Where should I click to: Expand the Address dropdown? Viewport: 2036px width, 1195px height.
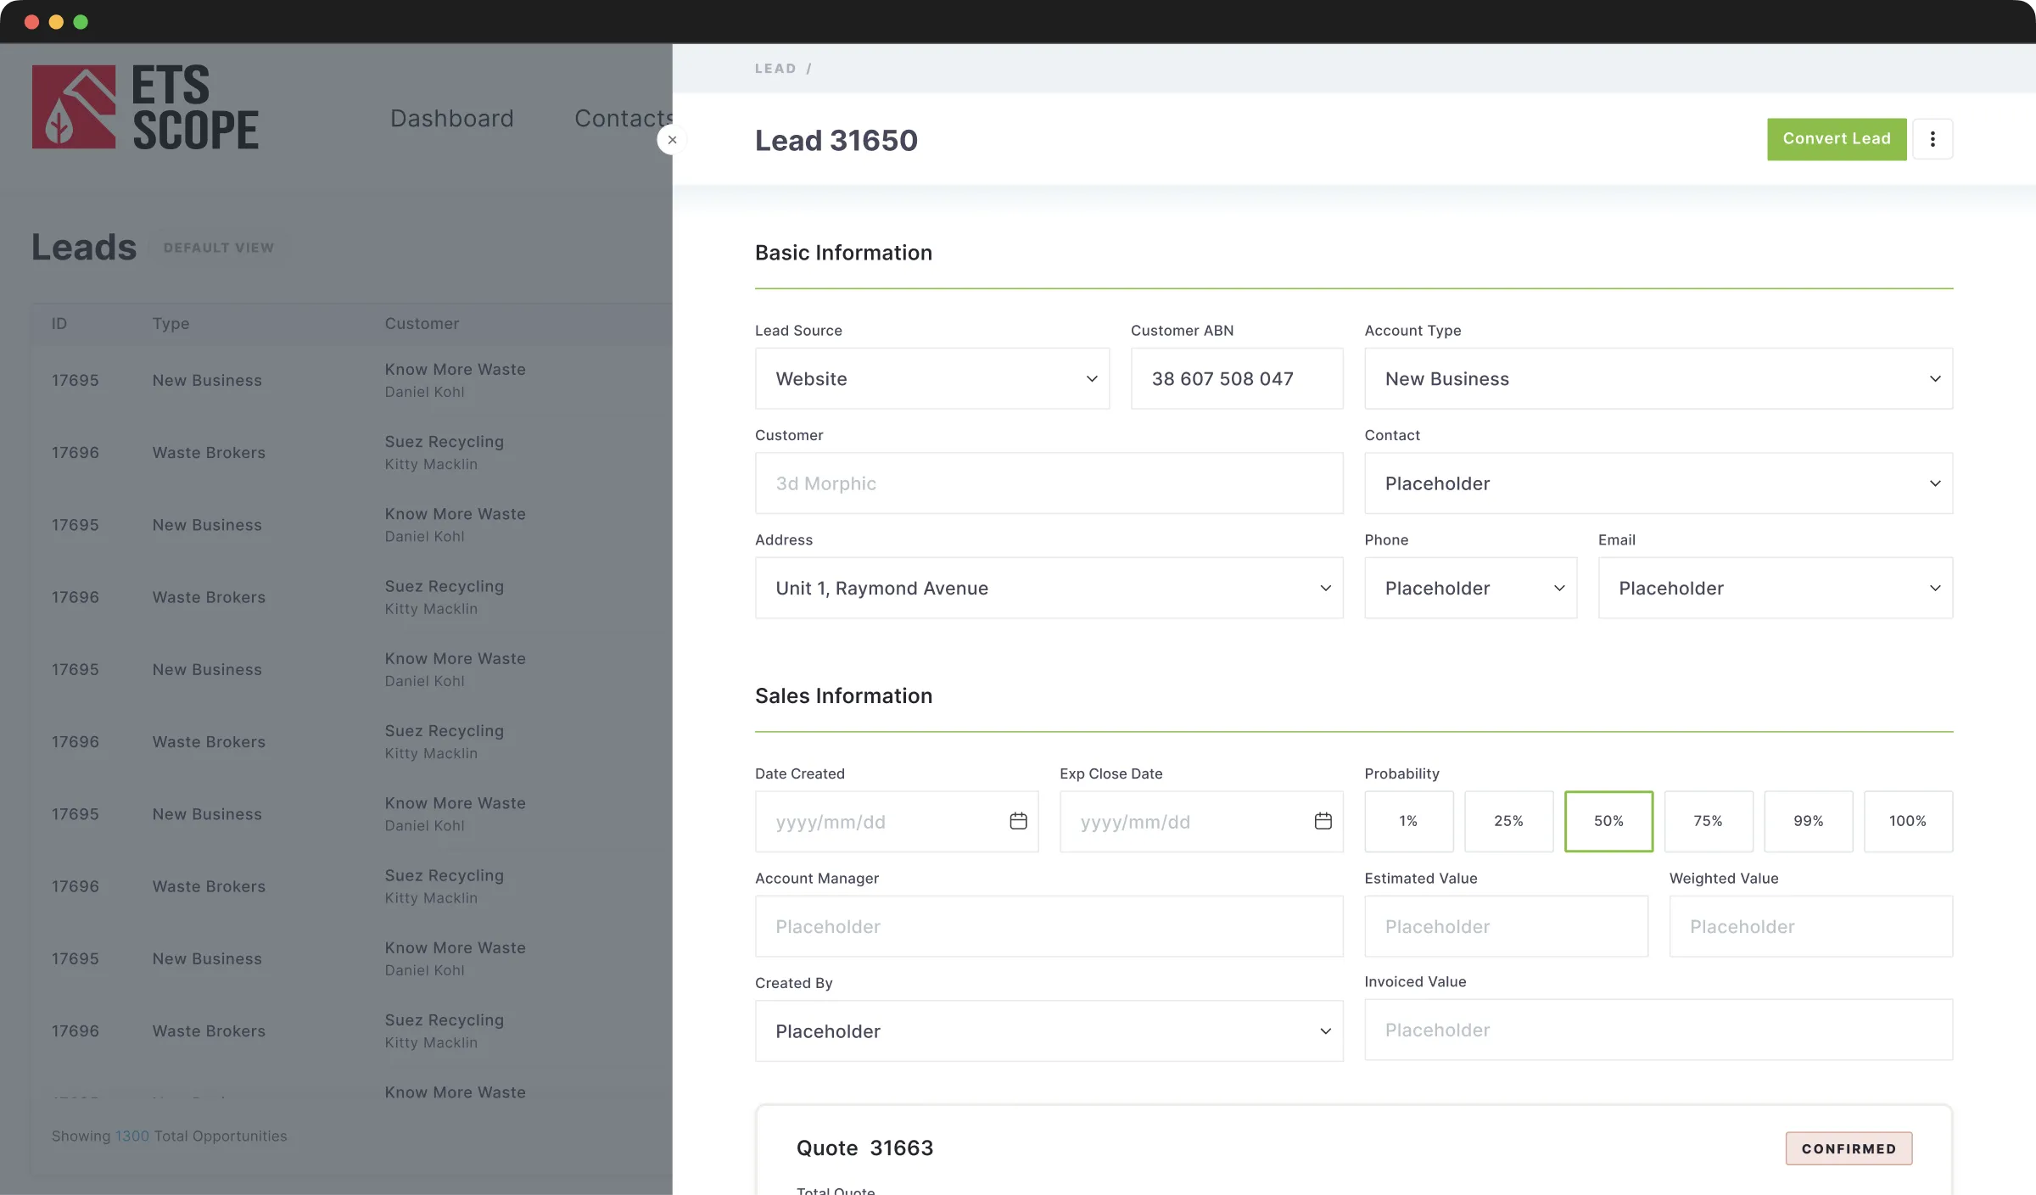1049,588
